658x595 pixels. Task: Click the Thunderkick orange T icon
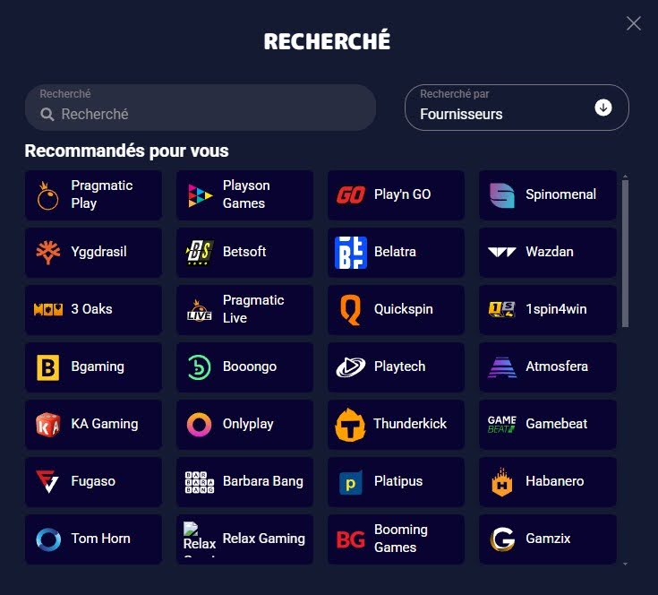pos(350,425)
